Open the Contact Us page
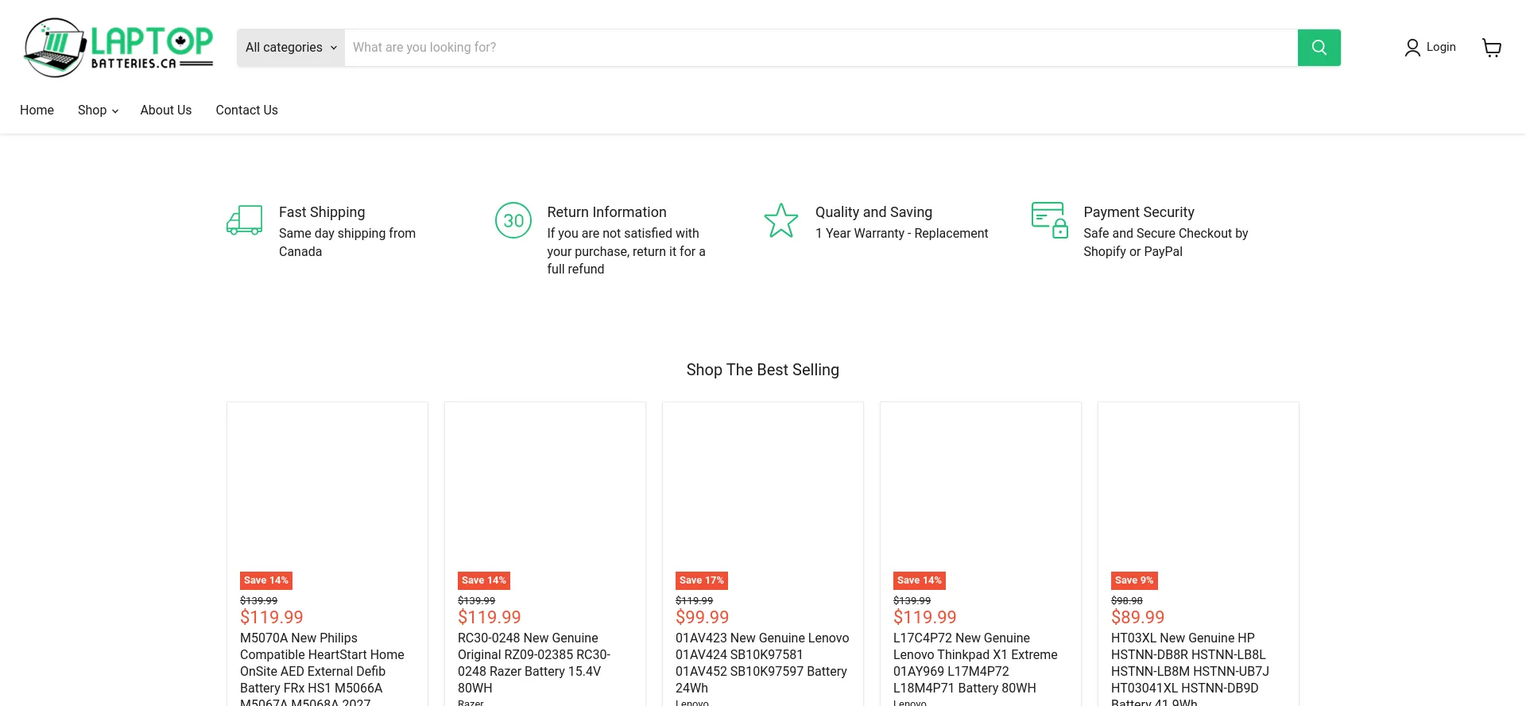Screen dimensions: 1526x706 click(246, 111)
